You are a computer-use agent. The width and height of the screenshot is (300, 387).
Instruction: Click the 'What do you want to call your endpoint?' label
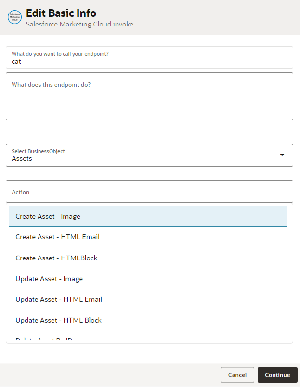point(60,54)
